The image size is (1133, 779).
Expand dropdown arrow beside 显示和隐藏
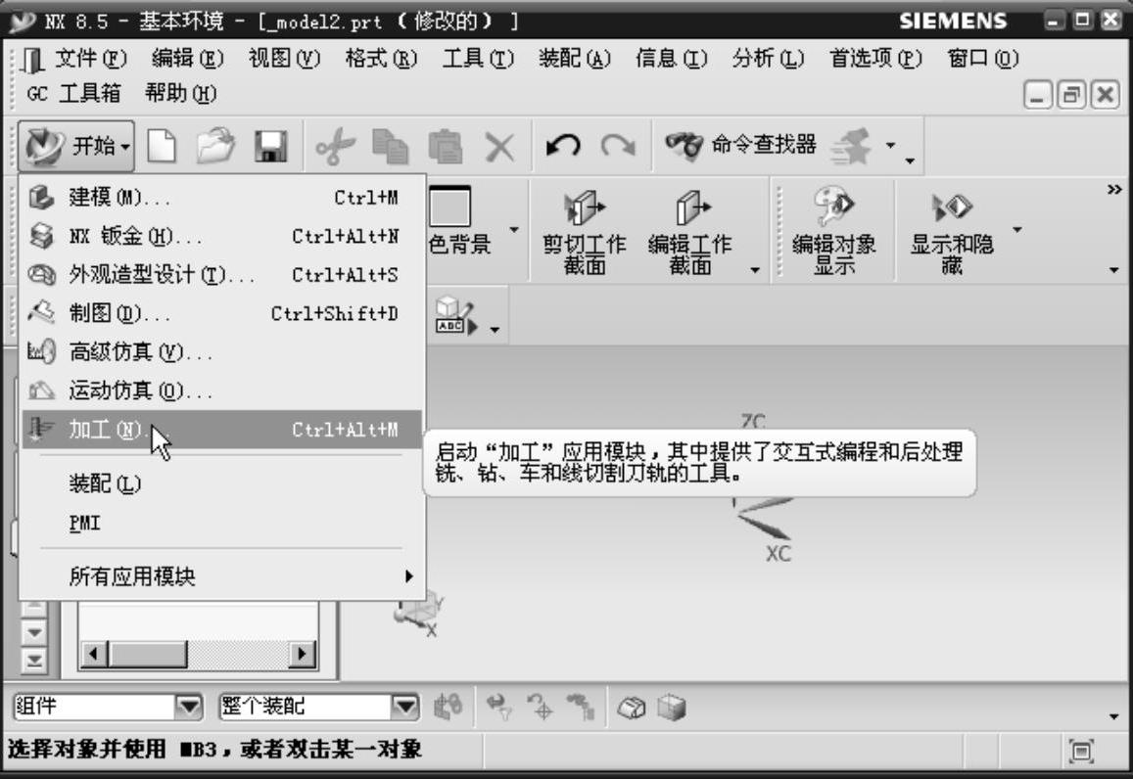[1016, 230]
